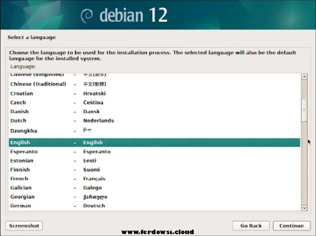The width and height of the screenshot is (316, 236).
Task: Take a Screenshot using the bottom button
Action: click(x=24, y=226)
